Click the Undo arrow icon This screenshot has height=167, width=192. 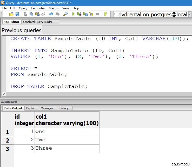(51, 14)
